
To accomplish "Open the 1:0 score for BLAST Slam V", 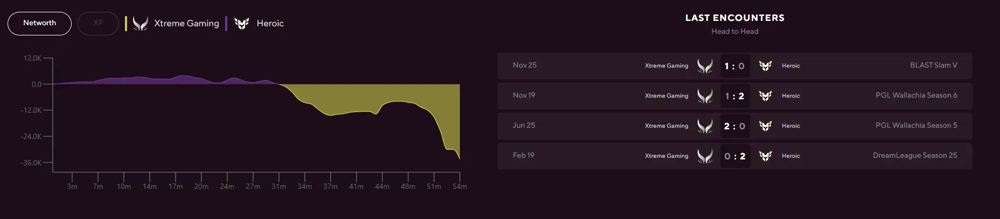I will [735, 66].
